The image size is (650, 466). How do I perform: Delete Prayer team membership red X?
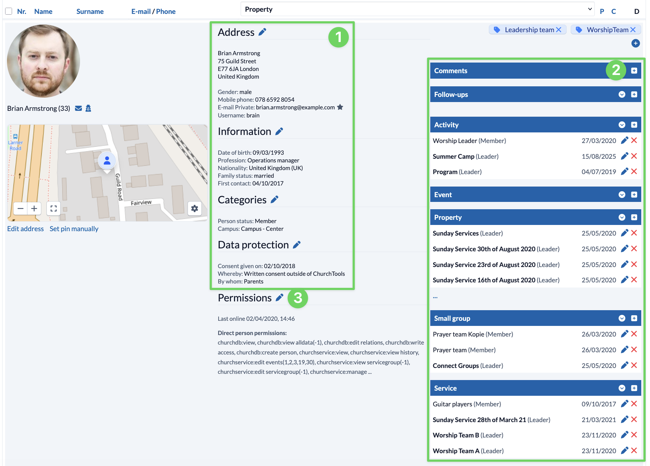pyautogui.click(x=634, y=350)
